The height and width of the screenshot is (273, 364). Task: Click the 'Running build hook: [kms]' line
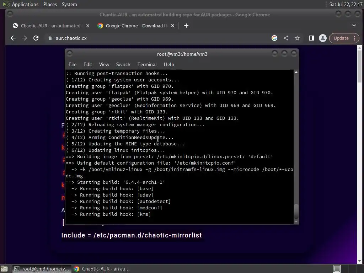tap(111, 214)
